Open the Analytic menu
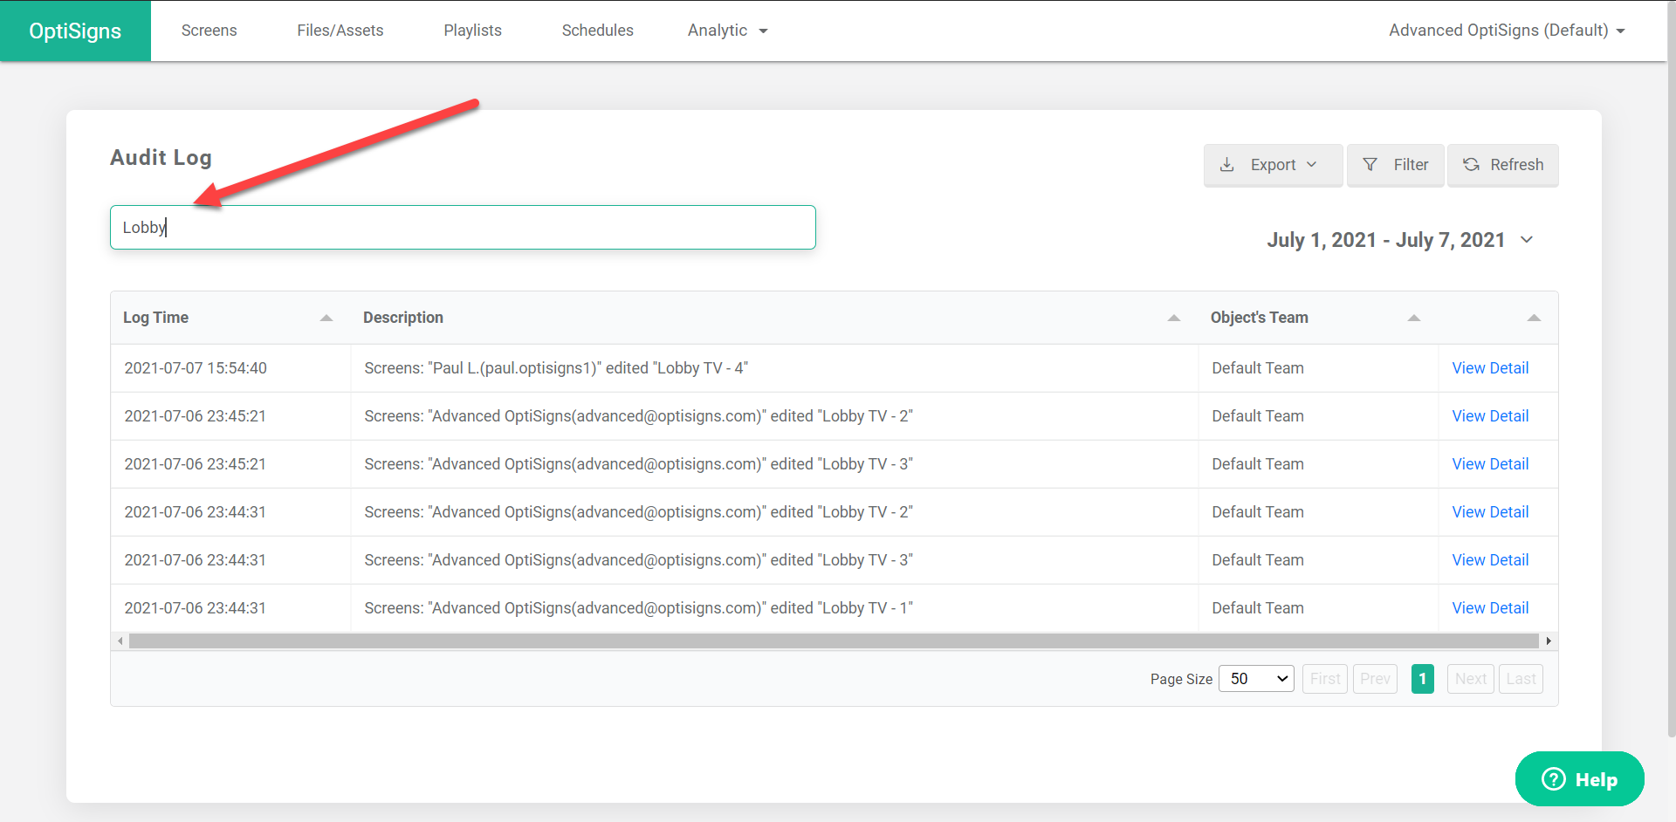 [x=727, y=31]
